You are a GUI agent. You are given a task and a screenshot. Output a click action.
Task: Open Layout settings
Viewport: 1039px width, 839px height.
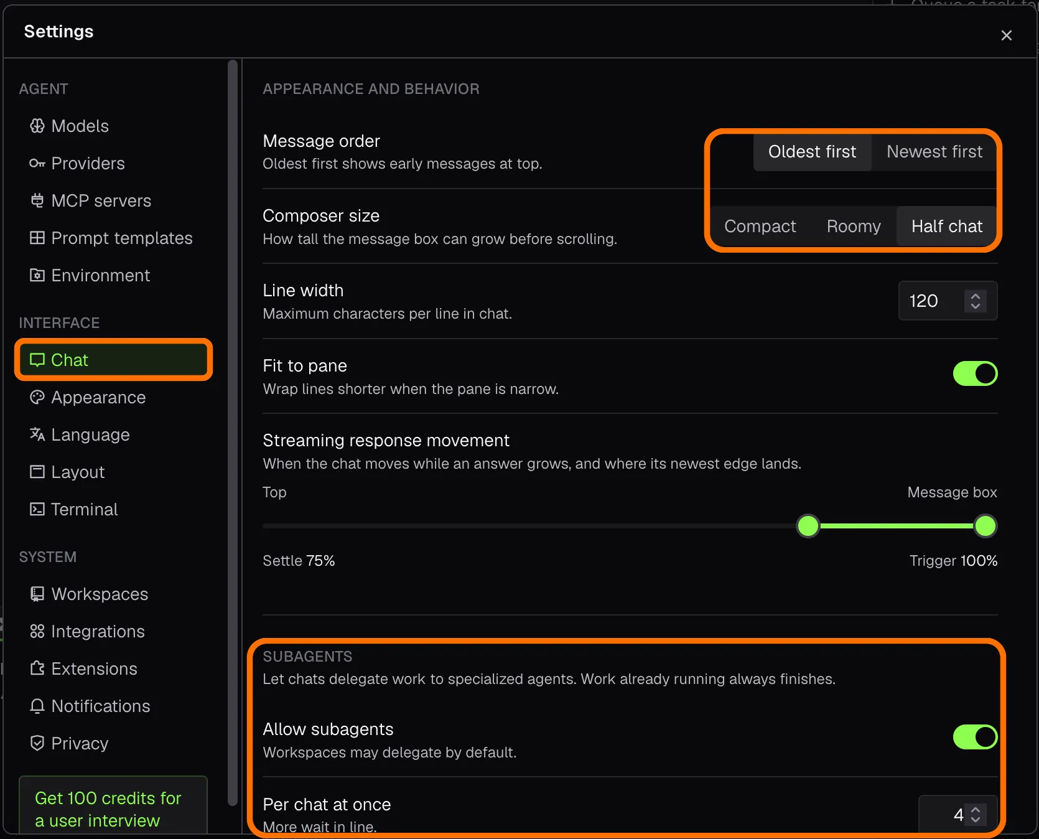tap(113, 472)
